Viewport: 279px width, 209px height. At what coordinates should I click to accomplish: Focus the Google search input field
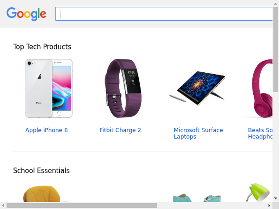(x=164, y=14)
